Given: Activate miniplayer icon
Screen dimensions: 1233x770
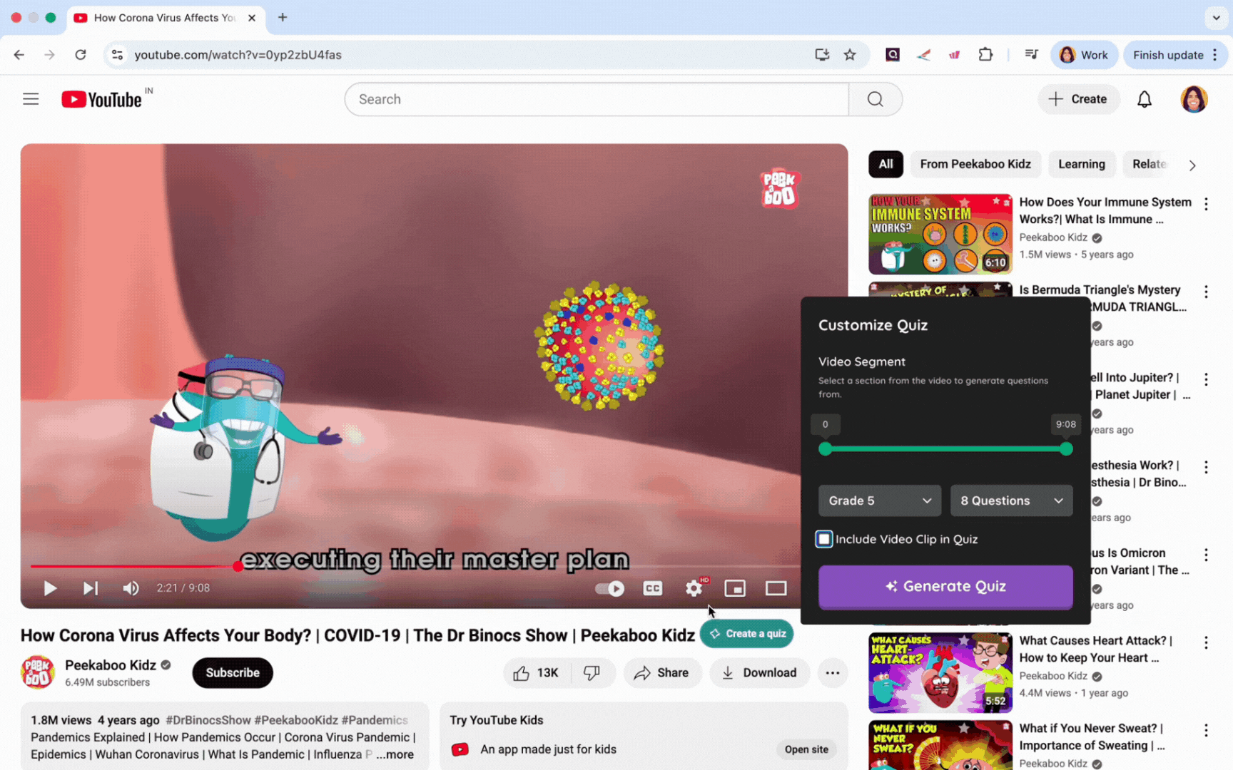Looking at the screenshot, I should pyautogui.click(x=735, y=588).
